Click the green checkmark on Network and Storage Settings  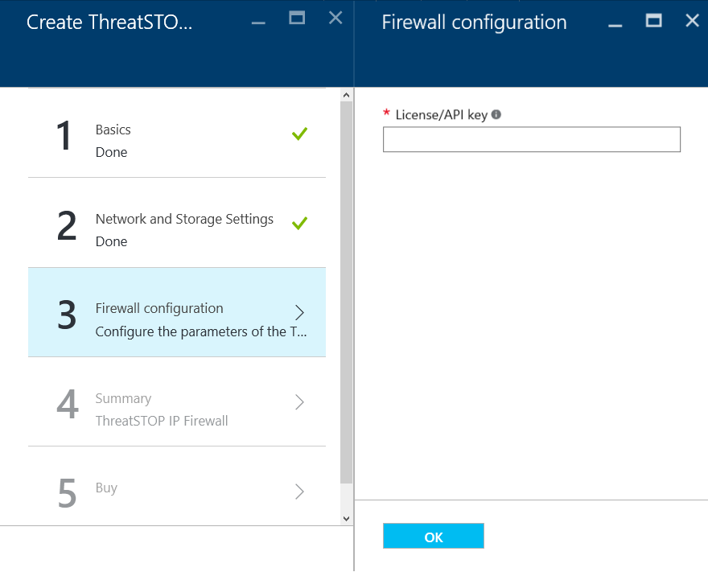[x=299, y=223]
